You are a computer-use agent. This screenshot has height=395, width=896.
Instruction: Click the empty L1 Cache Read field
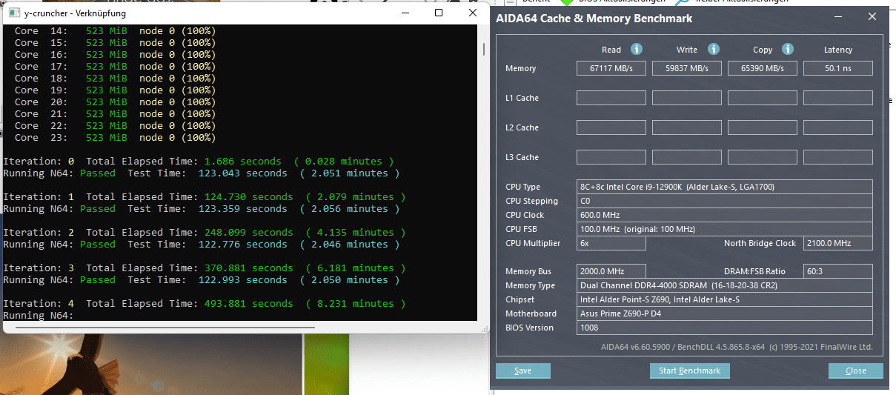pos(611,98)
